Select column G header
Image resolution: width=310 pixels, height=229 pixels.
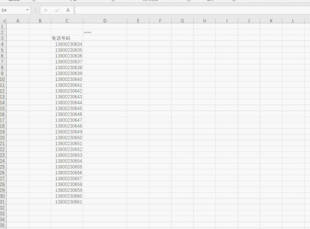(182, 21)
